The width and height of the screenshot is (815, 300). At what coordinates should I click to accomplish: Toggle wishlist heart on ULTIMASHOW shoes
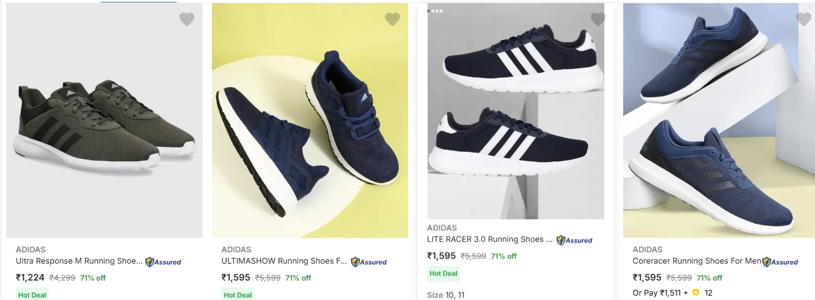tap(392, 19)
